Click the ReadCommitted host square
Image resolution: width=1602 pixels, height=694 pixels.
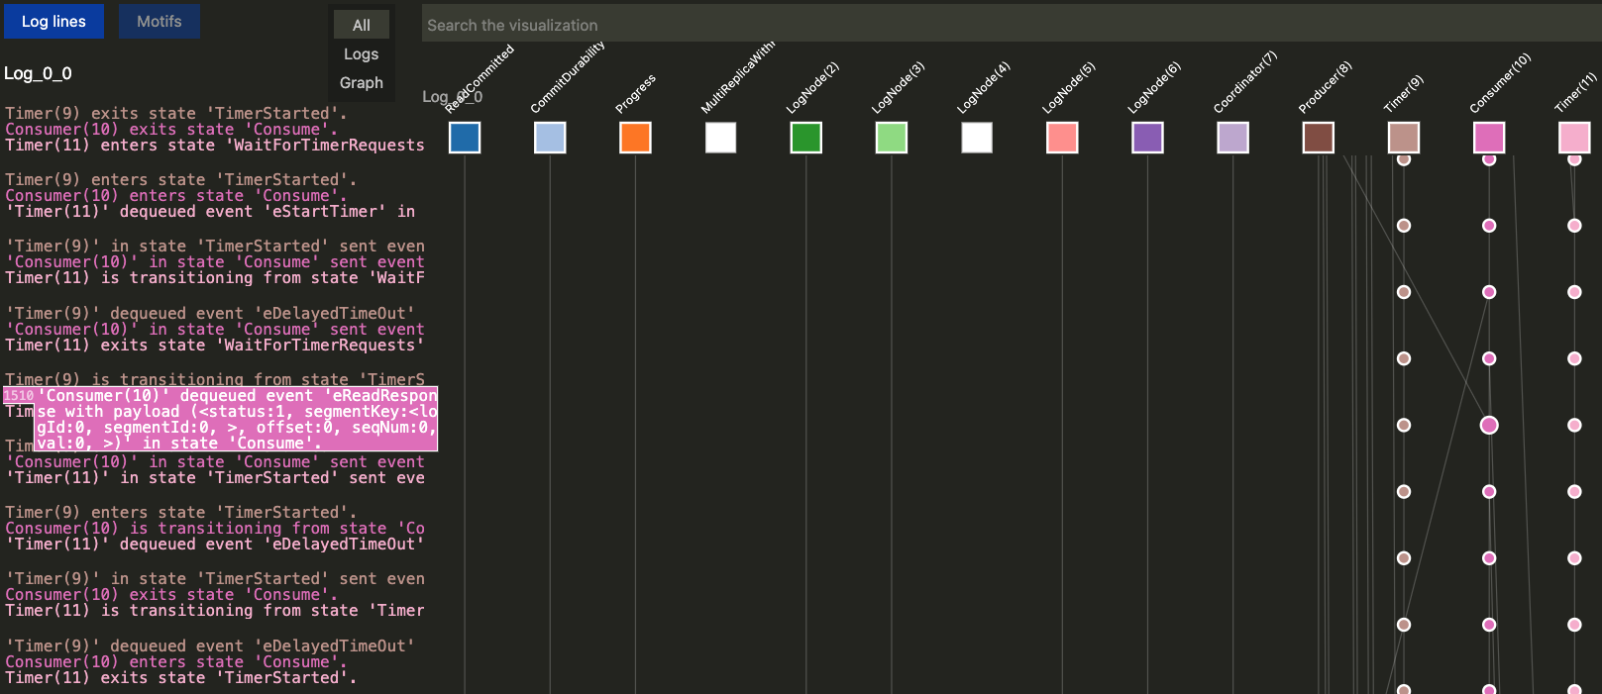[x=465, y=138]
